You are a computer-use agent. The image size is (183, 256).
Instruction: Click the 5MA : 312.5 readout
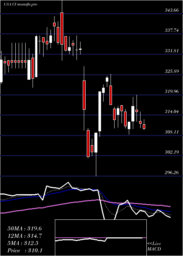[23, 243]
